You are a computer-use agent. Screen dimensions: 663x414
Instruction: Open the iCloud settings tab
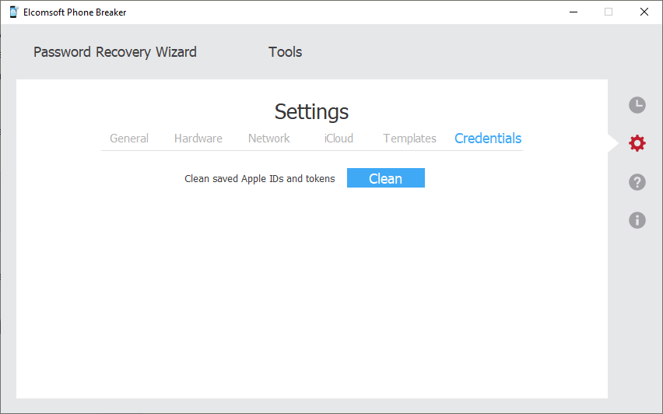(339, 139)
